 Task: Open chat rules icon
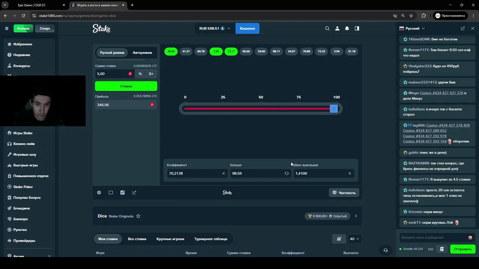click(x=442, y=249)
